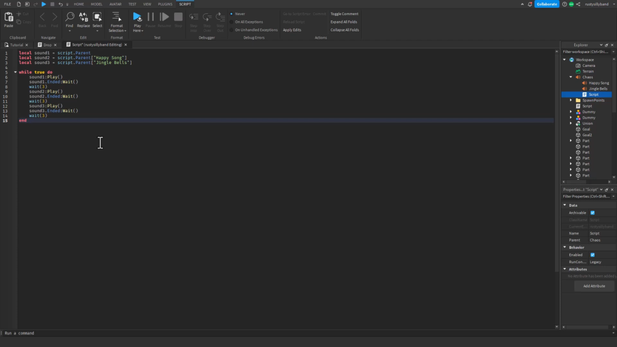
Task: Click the Play Here icon
Action: tap(137, 17)
